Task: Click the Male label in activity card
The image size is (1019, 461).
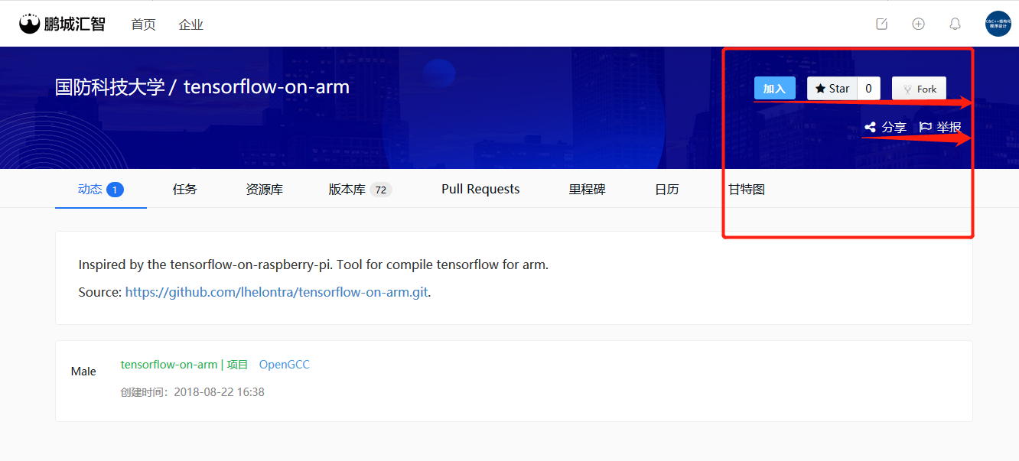Action: [x=83, y=372]
